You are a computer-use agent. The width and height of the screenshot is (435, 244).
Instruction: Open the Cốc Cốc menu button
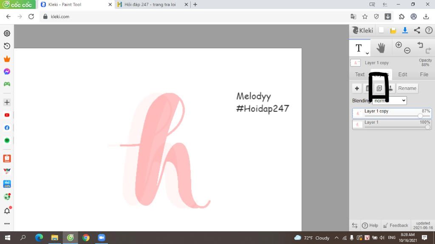pyautogui.click(x=18, y=4)
